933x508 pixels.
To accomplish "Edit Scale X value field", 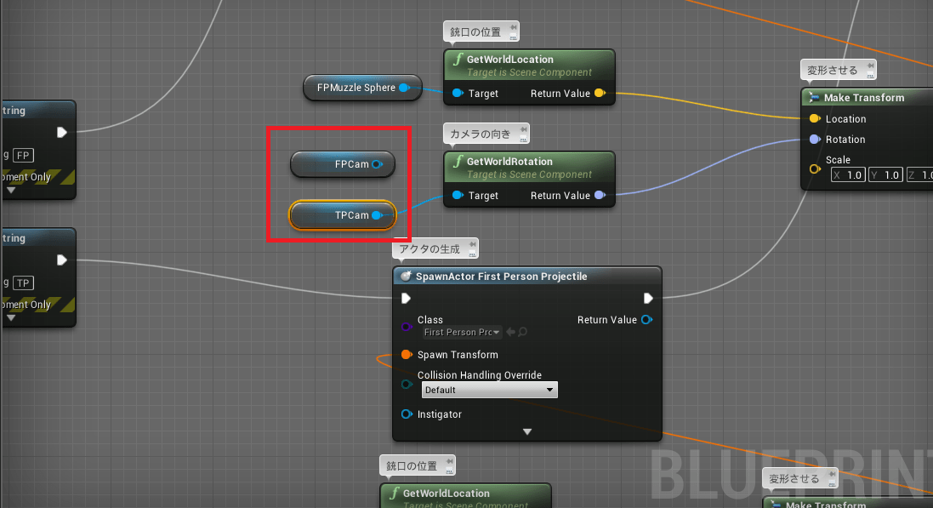I will pyautogui.click(x=848, y=175).
